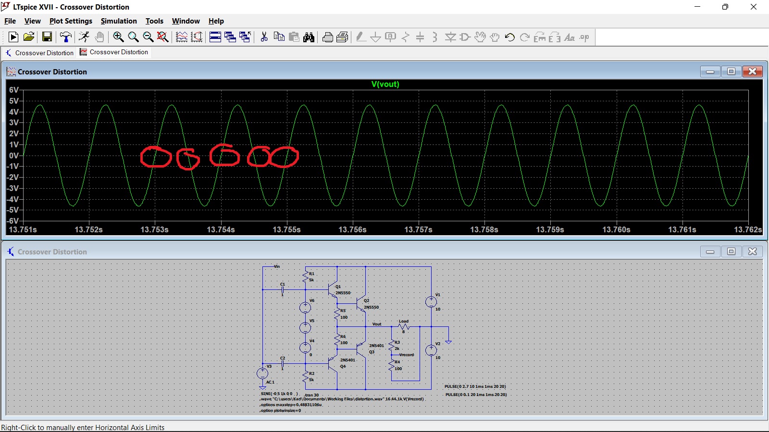
Task: Select the Draw Wire pencil tool
Action: point(361,37)
